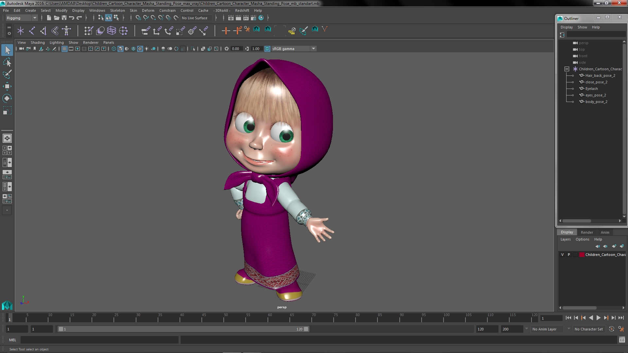The width and height of the screenshot is (628, 353).
Task: Open the Rigging menu set dropdown
Action: click(22, 18)
